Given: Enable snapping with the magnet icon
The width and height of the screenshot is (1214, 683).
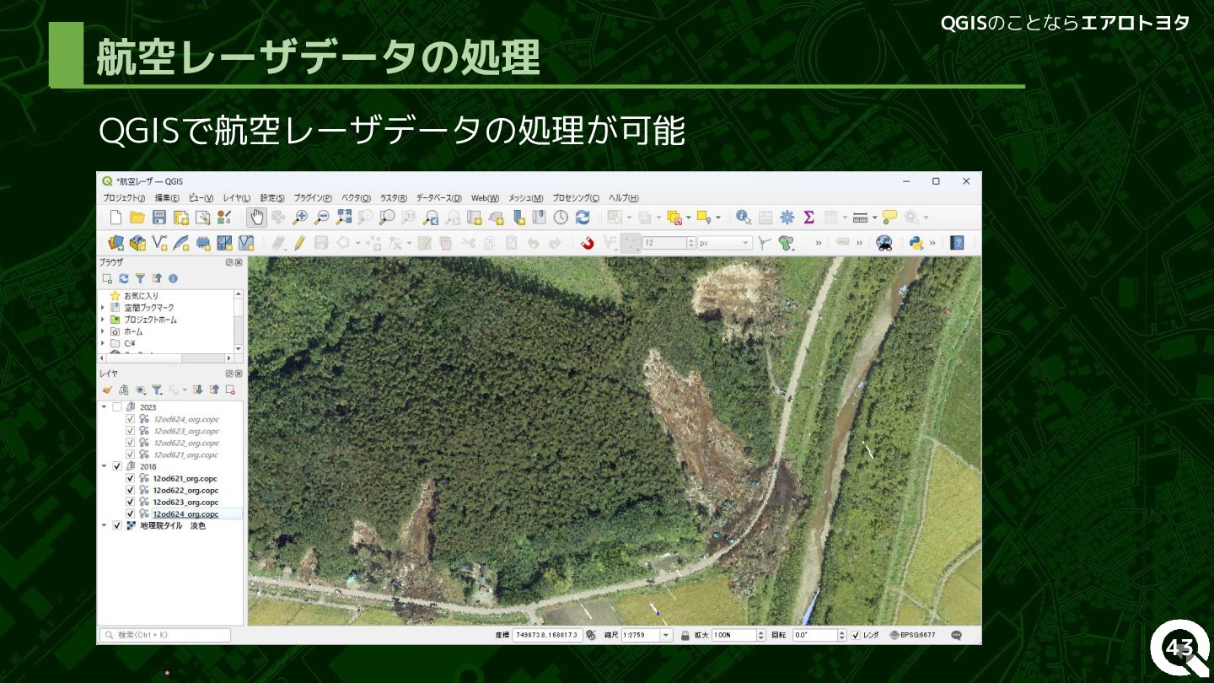Looking at the screenshot, I should (x=588, y=243).
